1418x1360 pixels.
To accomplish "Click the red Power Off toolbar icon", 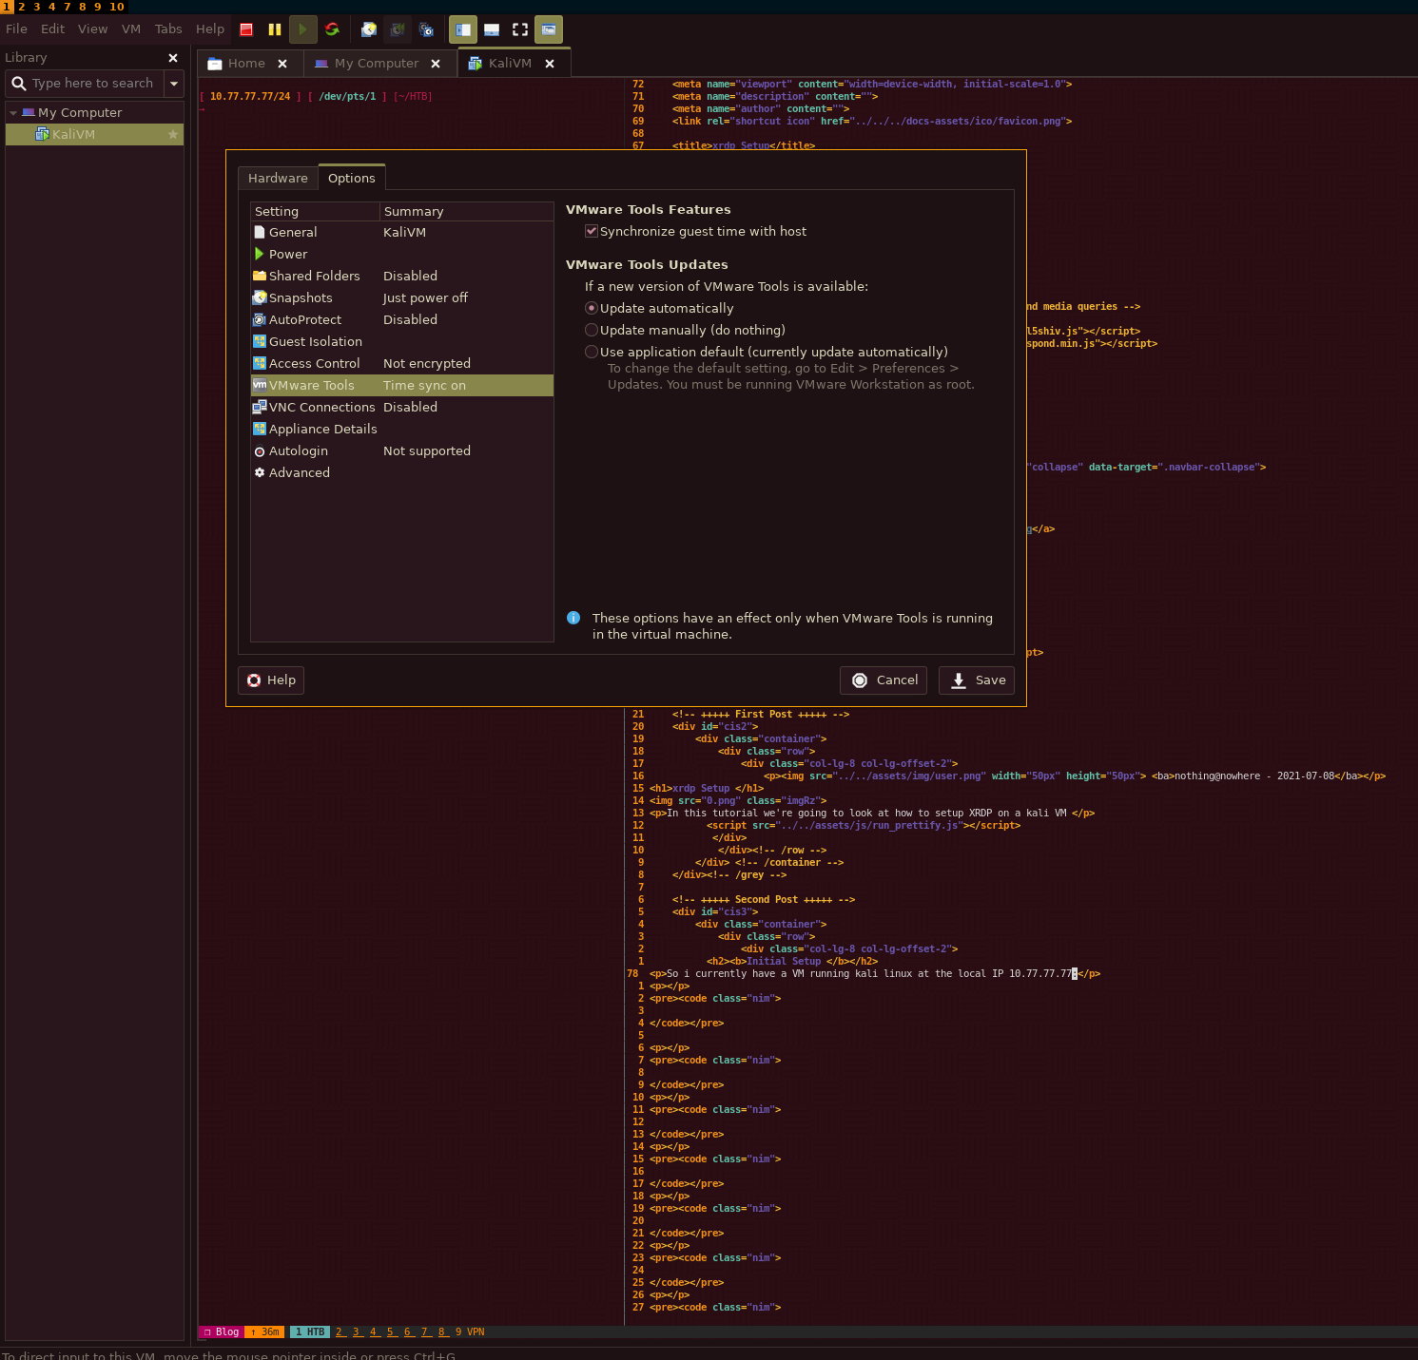I will point(246,29).
